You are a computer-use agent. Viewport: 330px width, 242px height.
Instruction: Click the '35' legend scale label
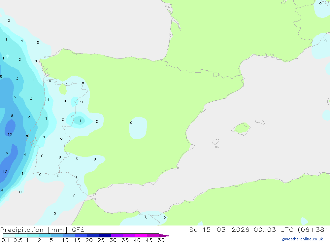pyautogui.click(x=125, y=240)
